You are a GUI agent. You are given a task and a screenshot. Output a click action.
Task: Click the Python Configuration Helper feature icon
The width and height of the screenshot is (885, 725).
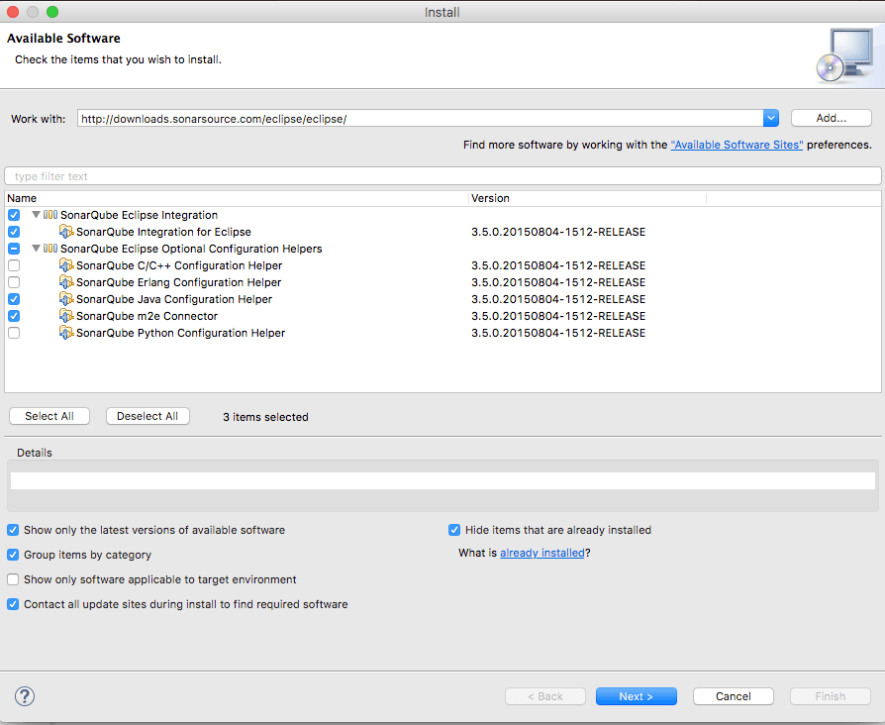[x=66, y=333]
